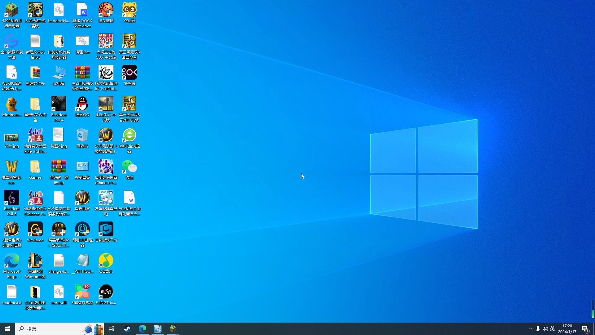Select the 此电脑 icon

click(59, 75)
